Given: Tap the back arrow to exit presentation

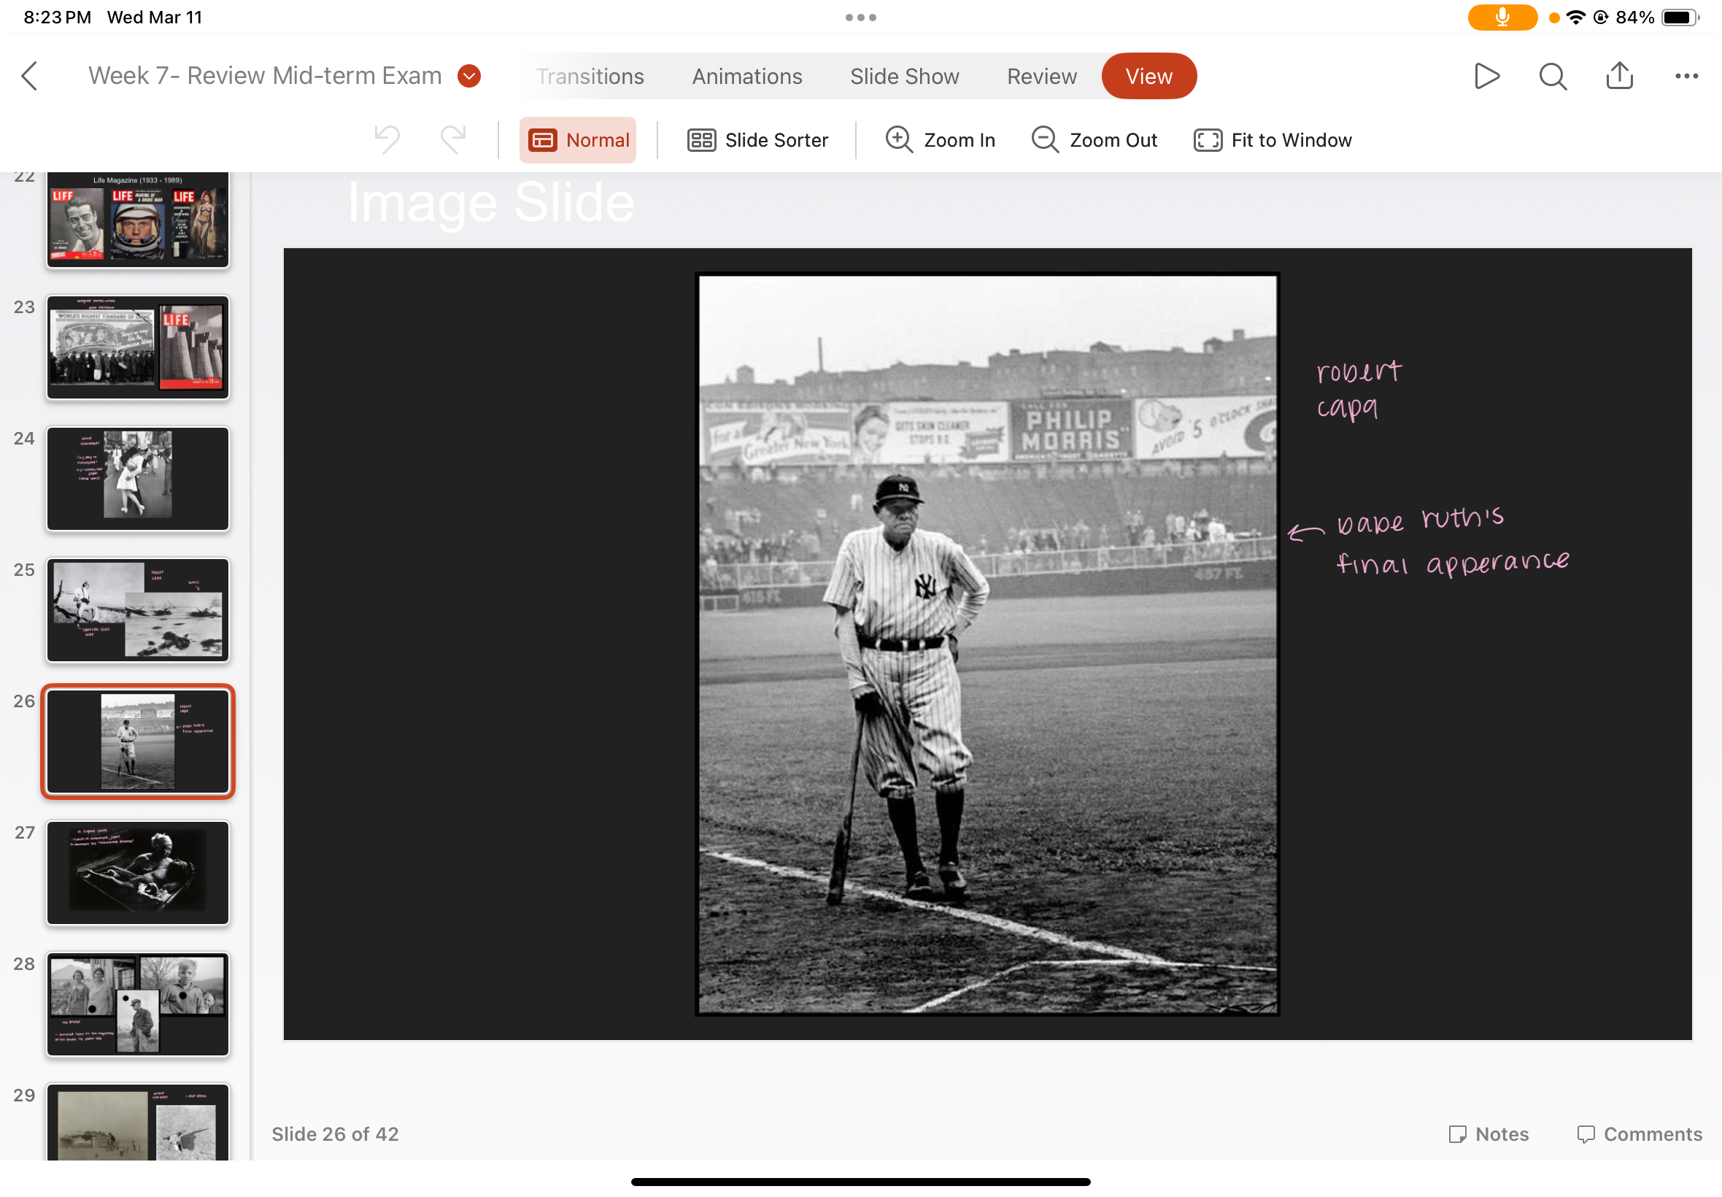Looking at the screenshot, I should click(30, 76).
